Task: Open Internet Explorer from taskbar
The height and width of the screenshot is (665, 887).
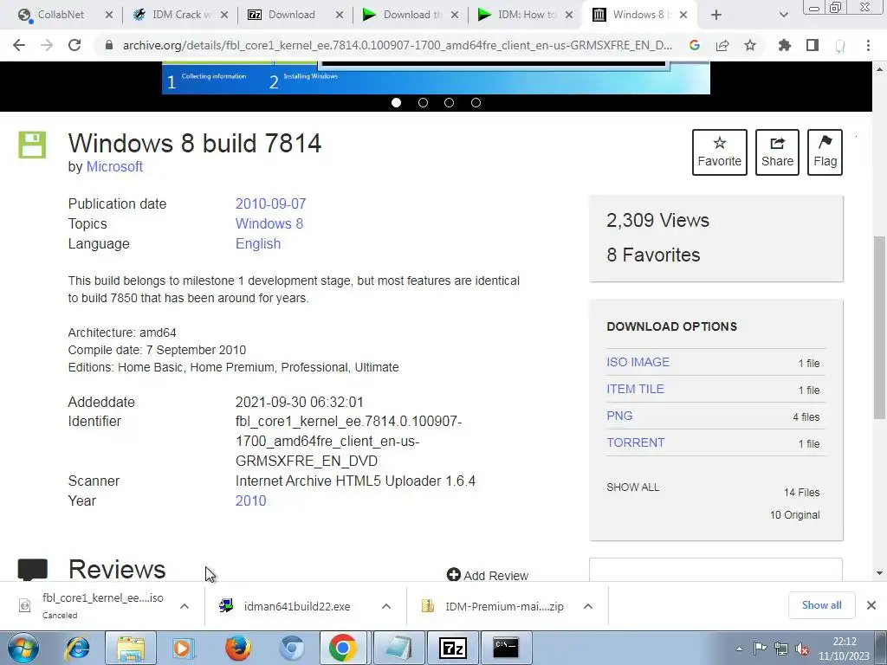Action: click(77, 648)
